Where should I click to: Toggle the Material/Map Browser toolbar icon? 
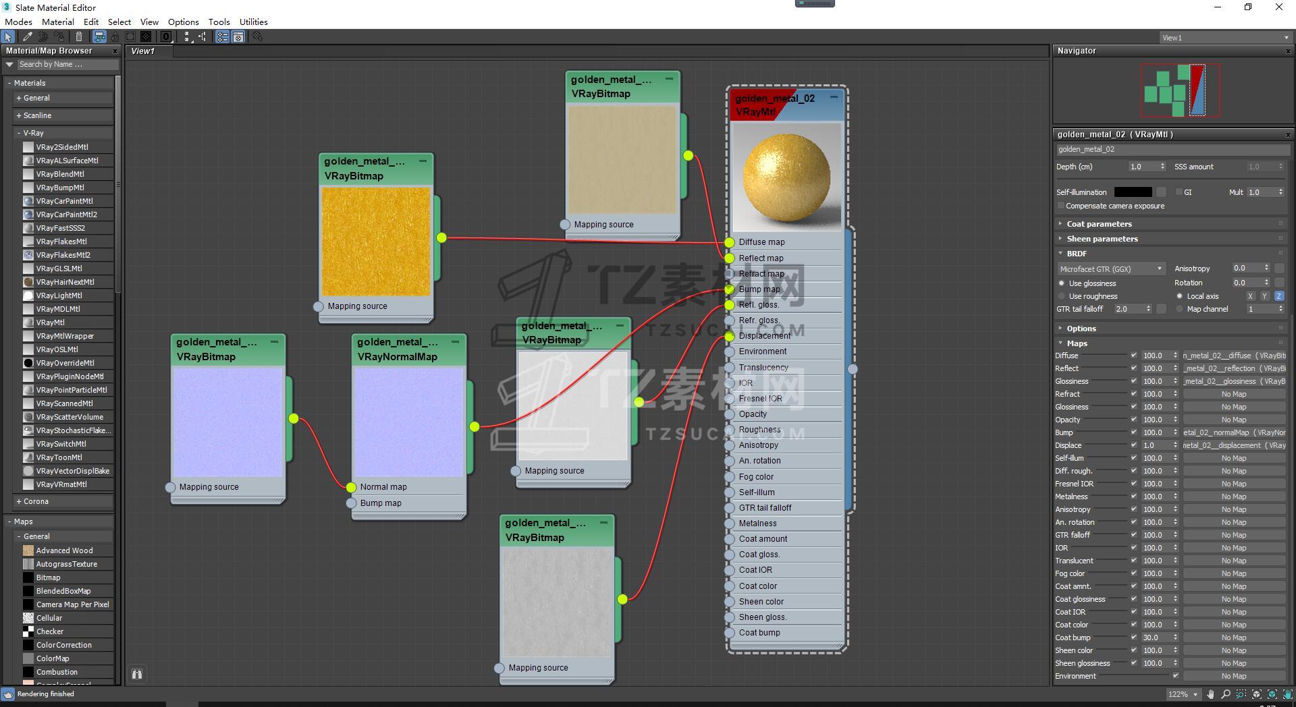222,37
